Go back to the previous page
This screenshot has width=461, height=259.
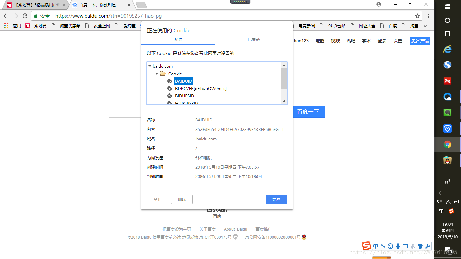coord(6,16)
